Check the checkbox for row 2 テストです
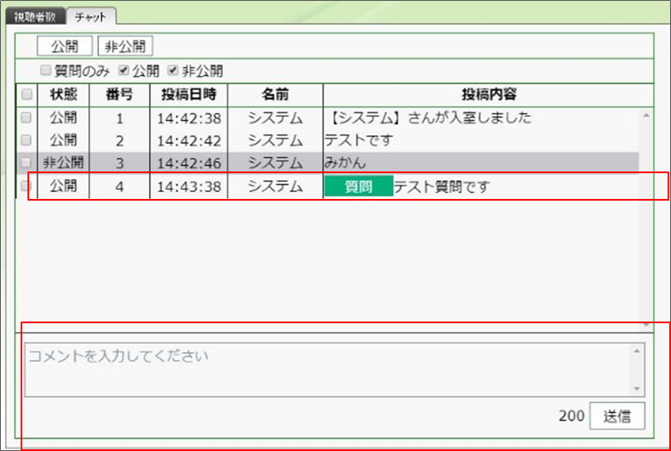671x451 pixels. point(27,140)
